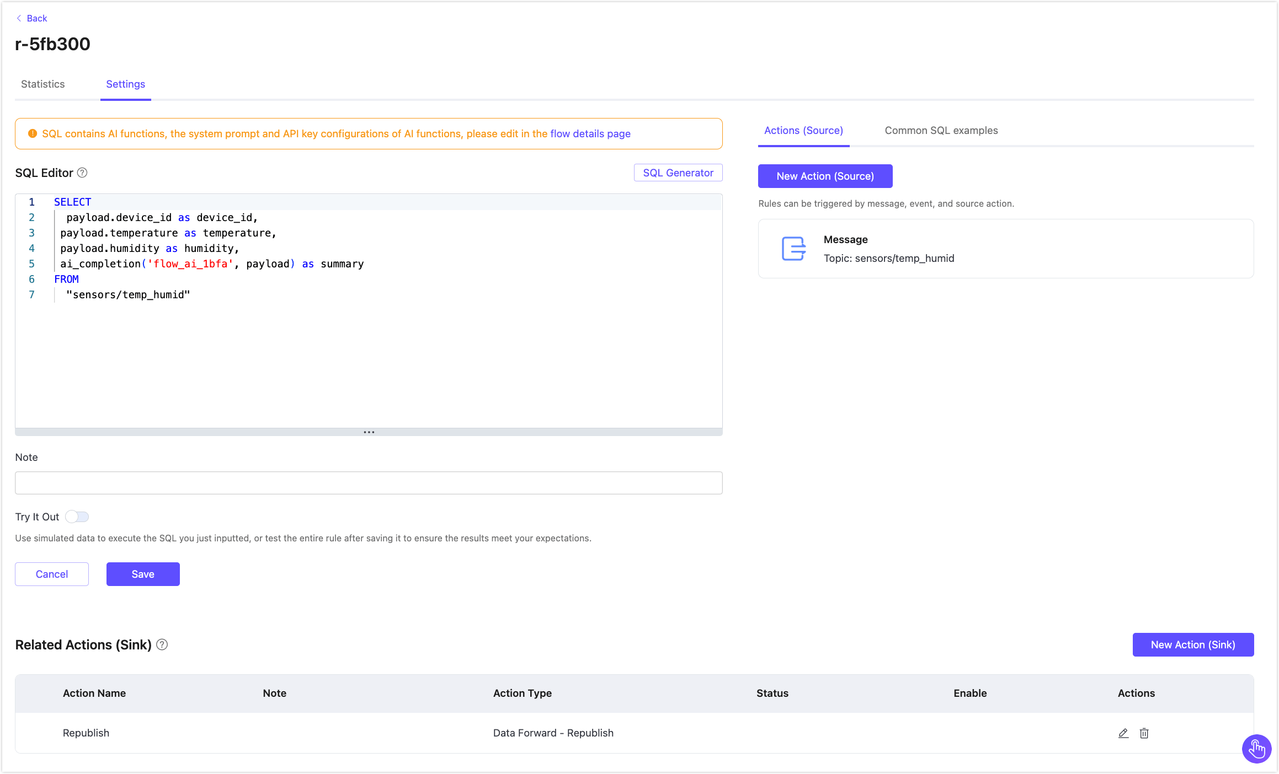Click the back chevron next to Back
1279x774 pixels.
(x=18, y=18)
